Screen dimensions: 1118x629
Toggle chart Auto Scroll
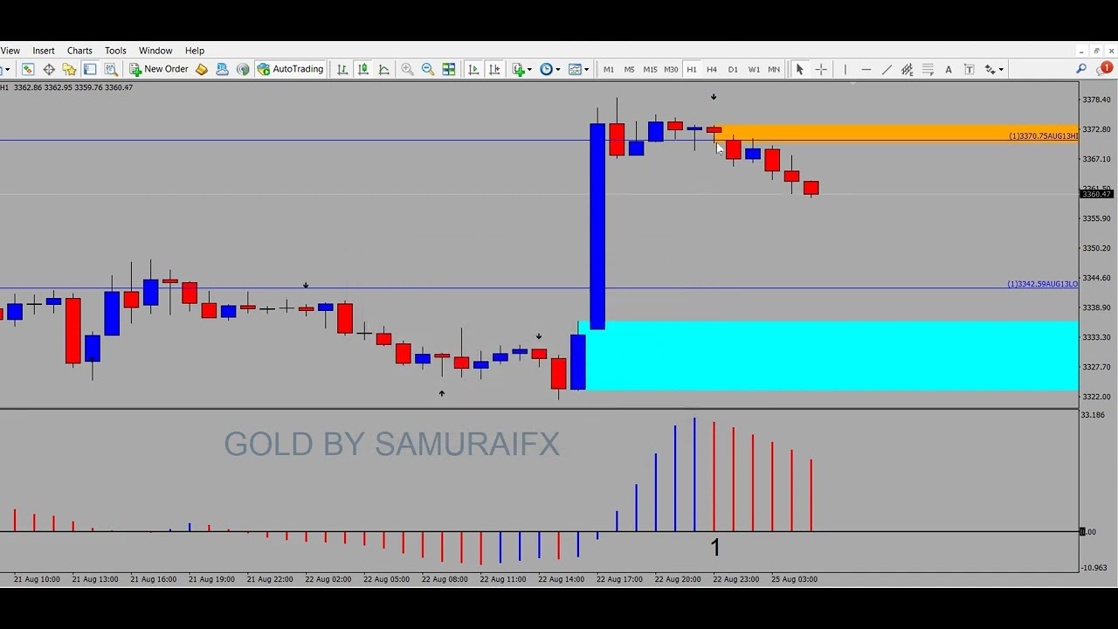(x=473, y=69)
